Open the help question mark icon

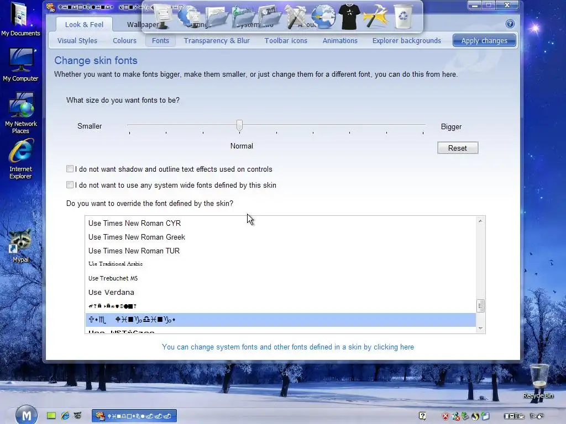pos(510,24)
